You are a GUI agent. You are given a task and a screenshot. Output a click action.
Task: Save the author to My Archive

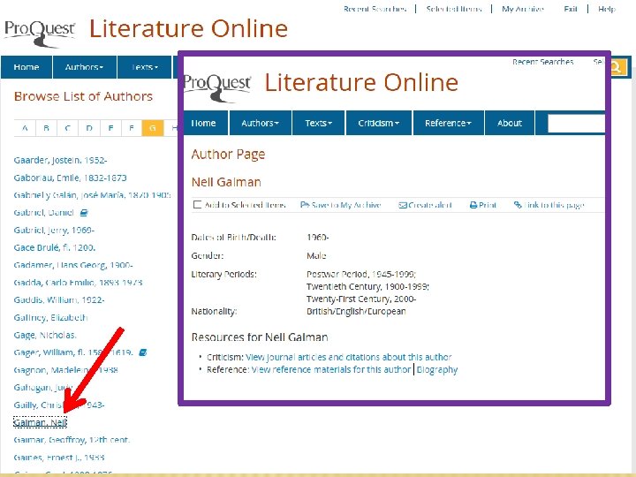pos(340,205)
